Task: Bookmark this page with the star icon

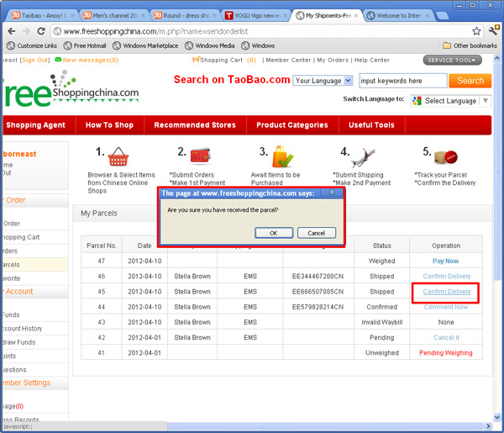Action: [x=476, y=31]
